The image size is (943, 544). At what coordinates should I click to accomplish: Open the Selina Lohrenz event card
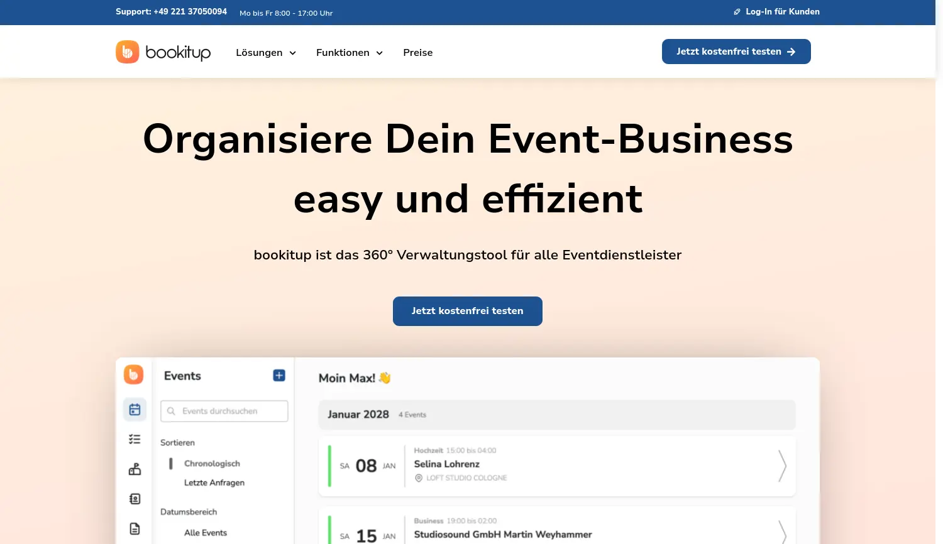point(557,465)
